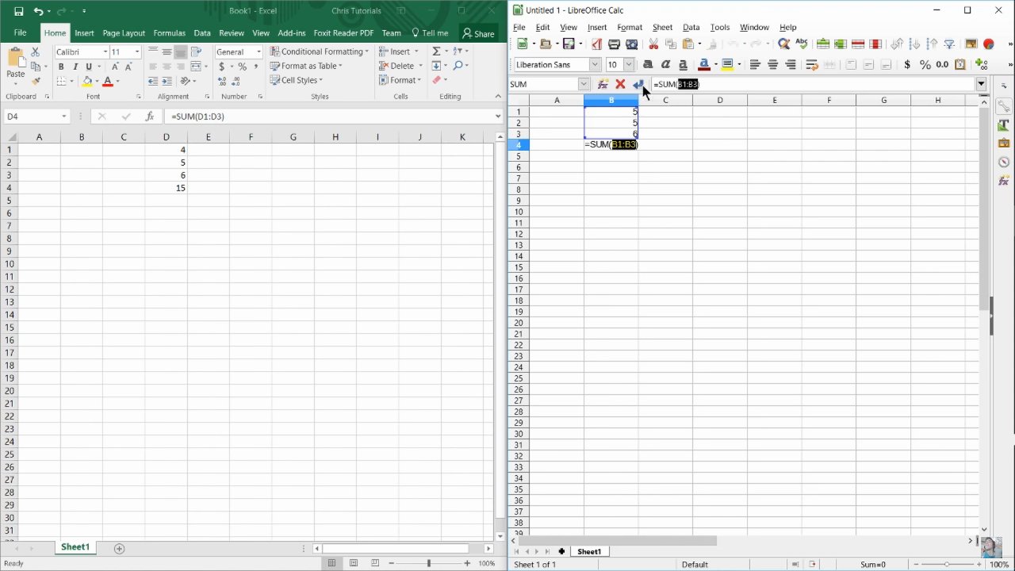The height and width of the screenshot is (571, 1015).
Task: Click LibreOffice Wrap Text icon
Action: pos(812,64)
